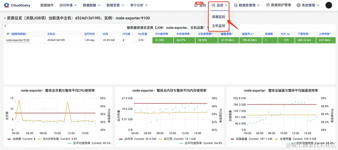
Task: Open the 整体总内存与整体平均内存使用率 panel title
Action: click(x=169, y=91)
